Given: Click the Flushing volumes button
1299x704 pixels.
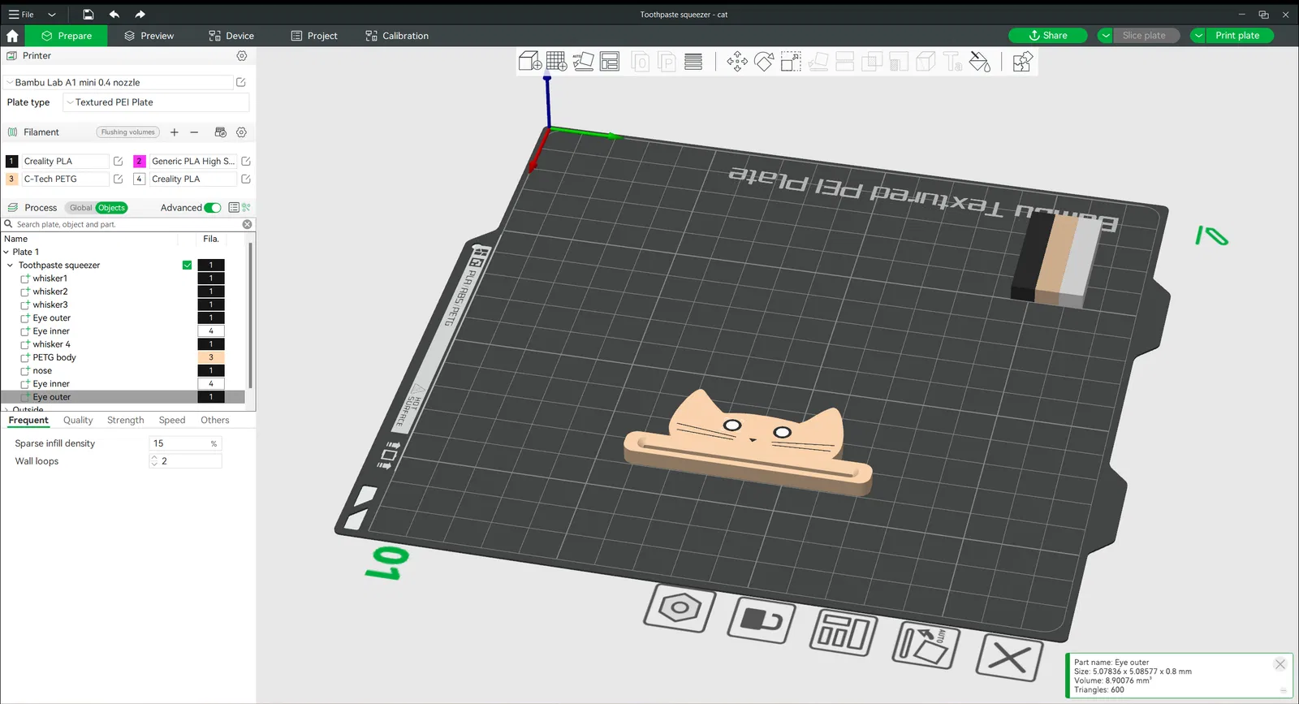Looking at the screenshot, I should coord(127,132).
